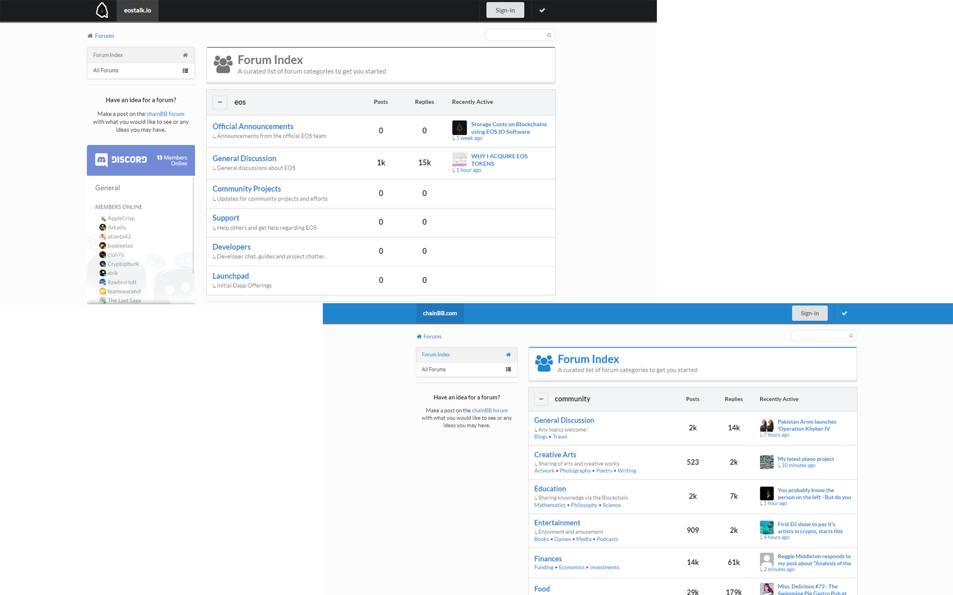The image size is (953, 595).
Task: Open the Official Announcements forum link
Action: coord(253,126)
